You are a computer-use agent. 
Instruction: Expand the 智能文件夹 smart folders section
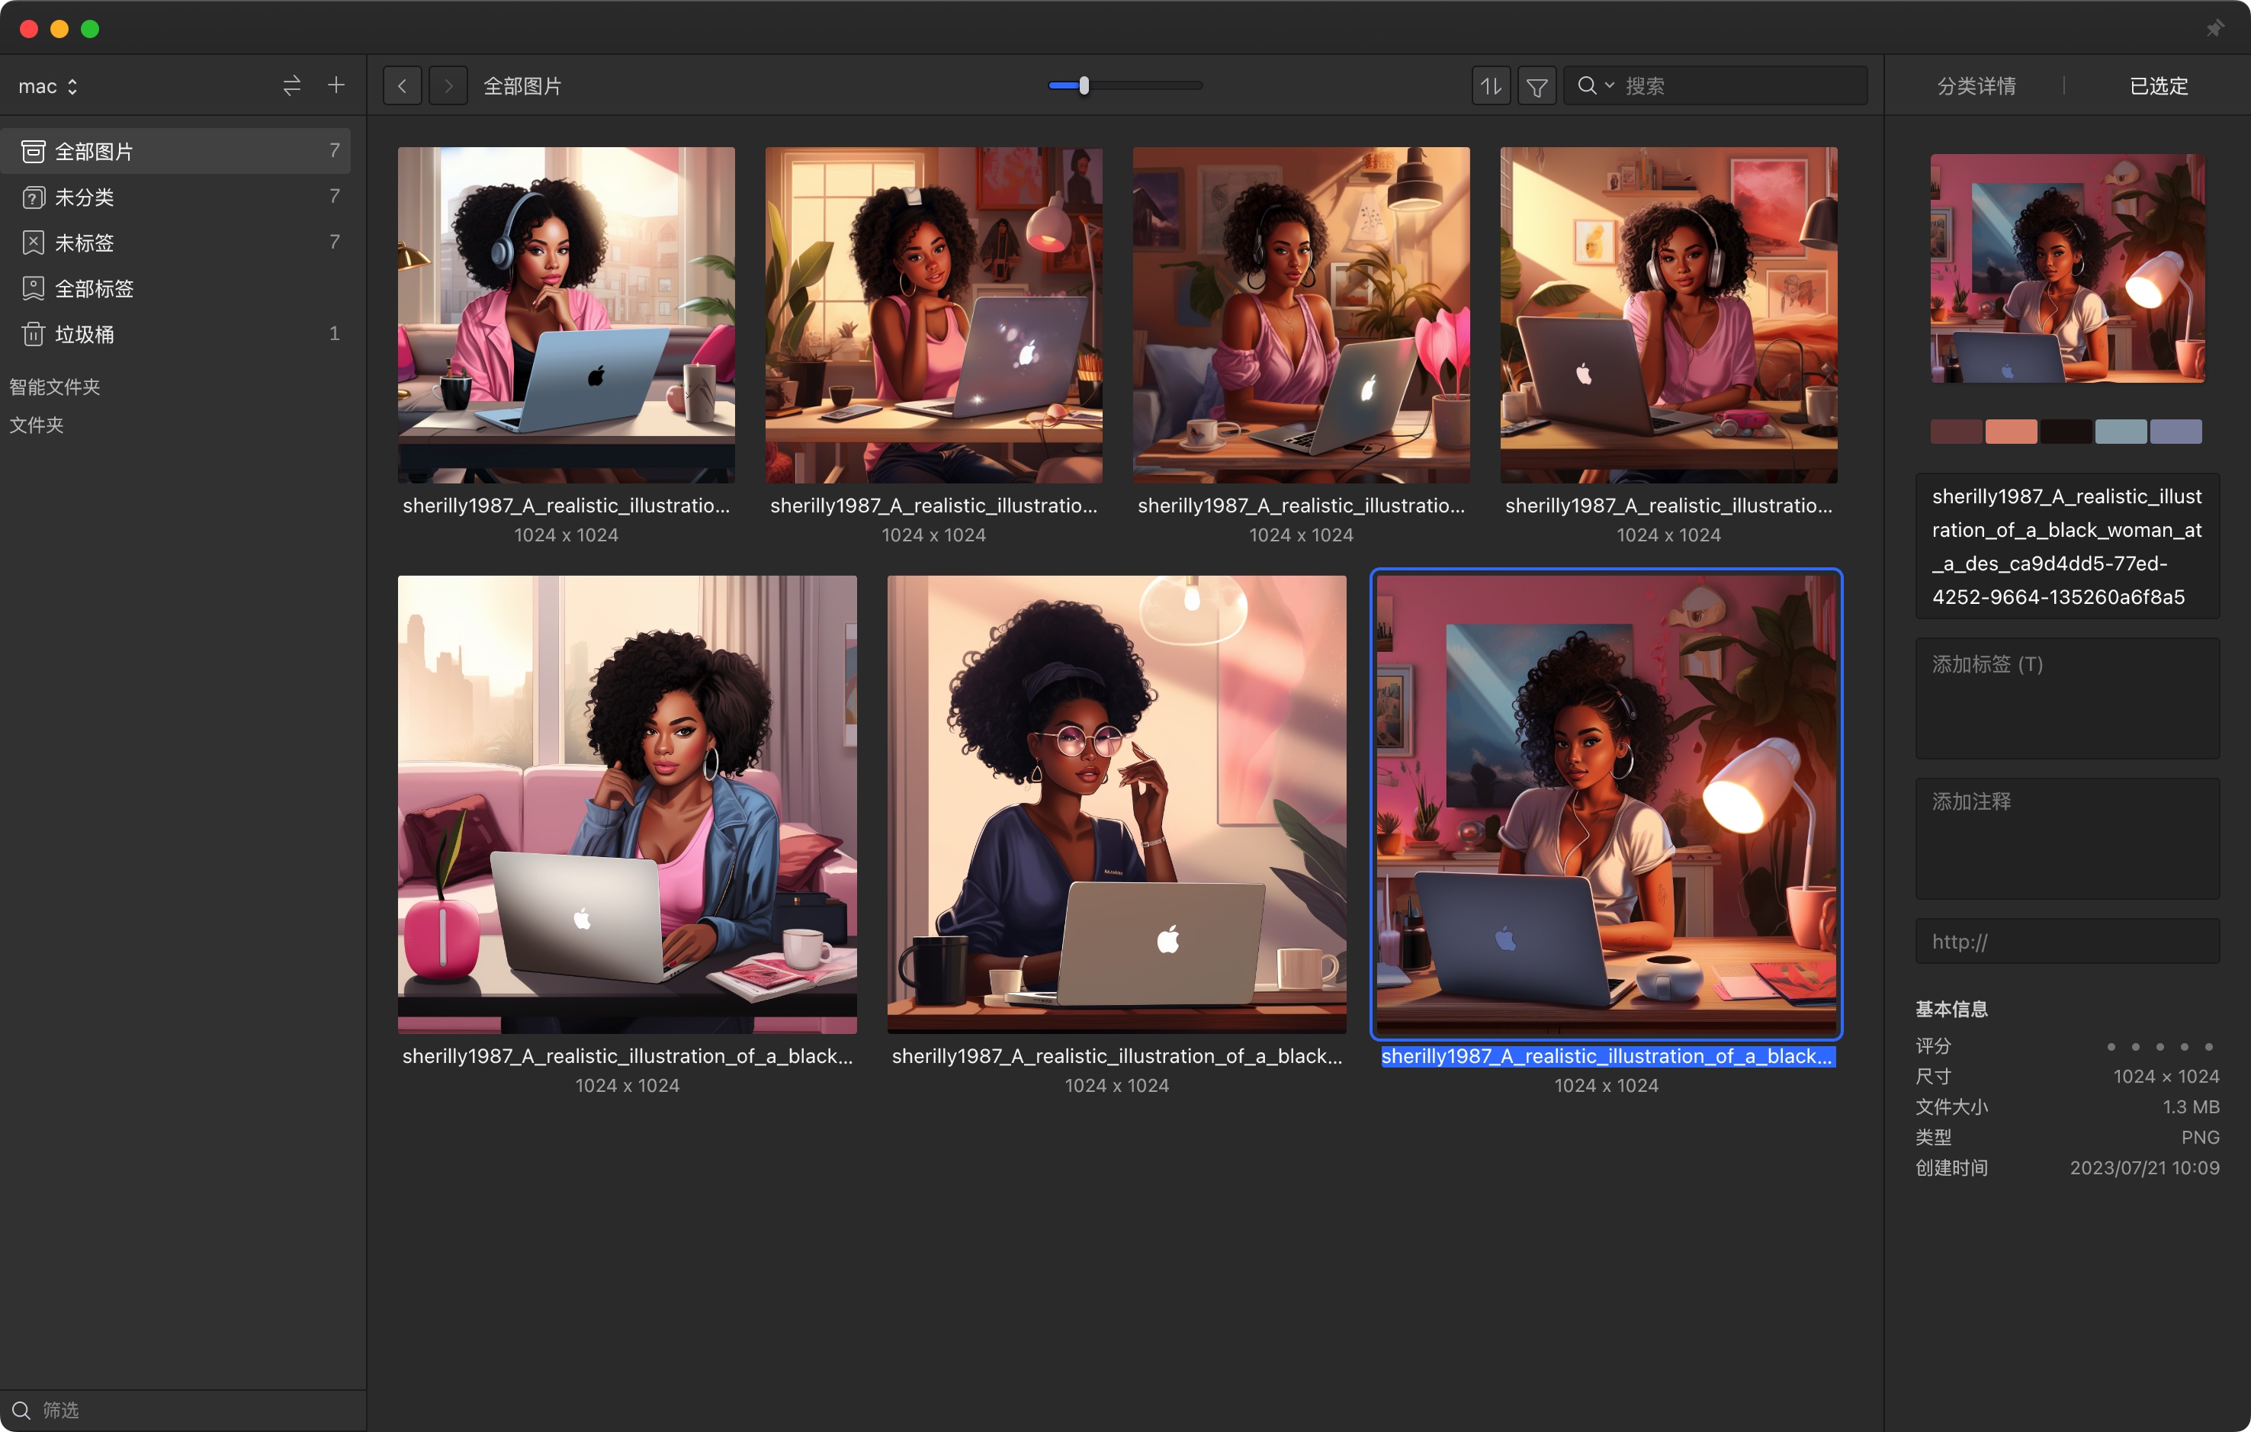(x=54, y=387)
